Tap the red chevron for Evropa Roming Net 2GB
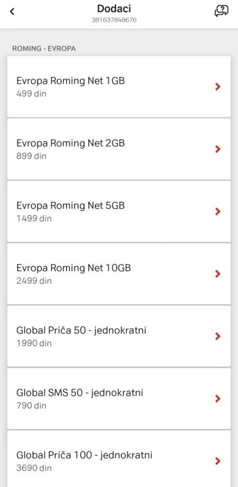This screenshot has width=238, height=487. pyautogui.click(x=218, y=149)
